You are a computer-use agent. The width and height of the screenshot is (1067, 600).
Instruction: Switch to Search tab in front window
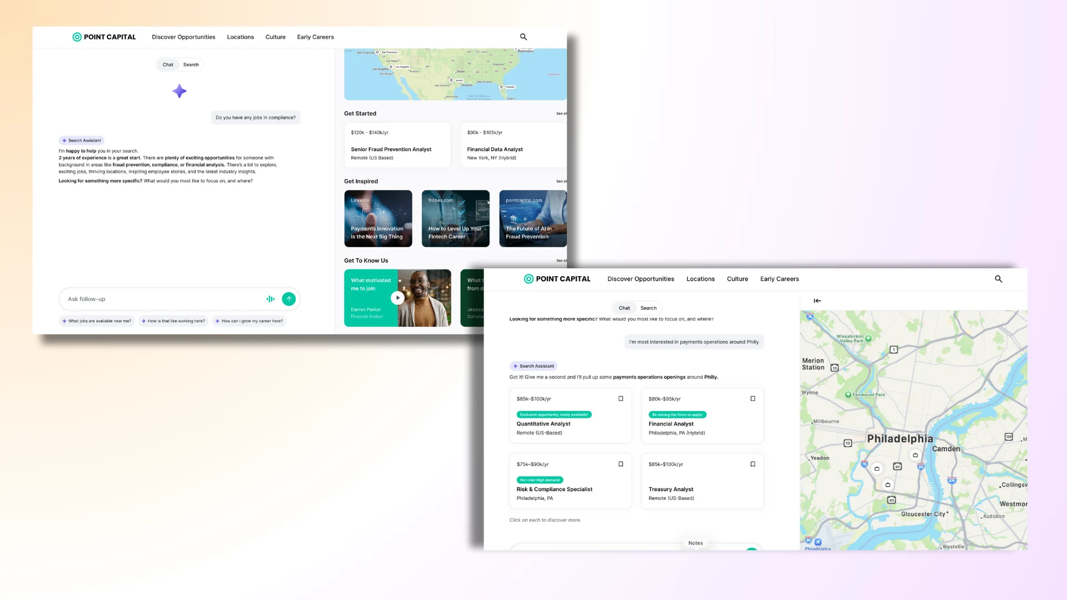[x=648, y=308]
